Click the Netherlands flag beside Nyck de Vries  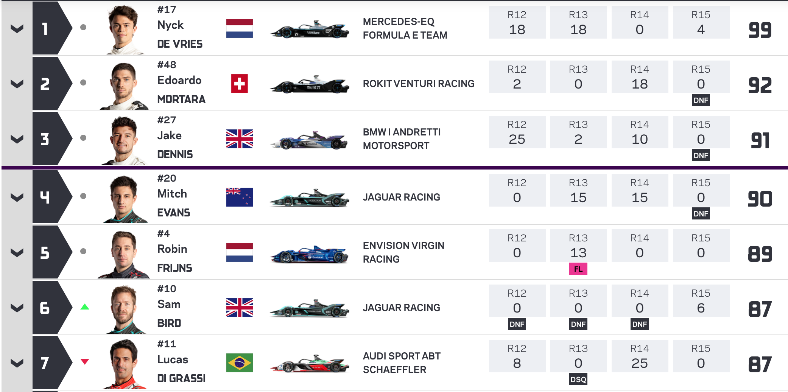[239, 28]
